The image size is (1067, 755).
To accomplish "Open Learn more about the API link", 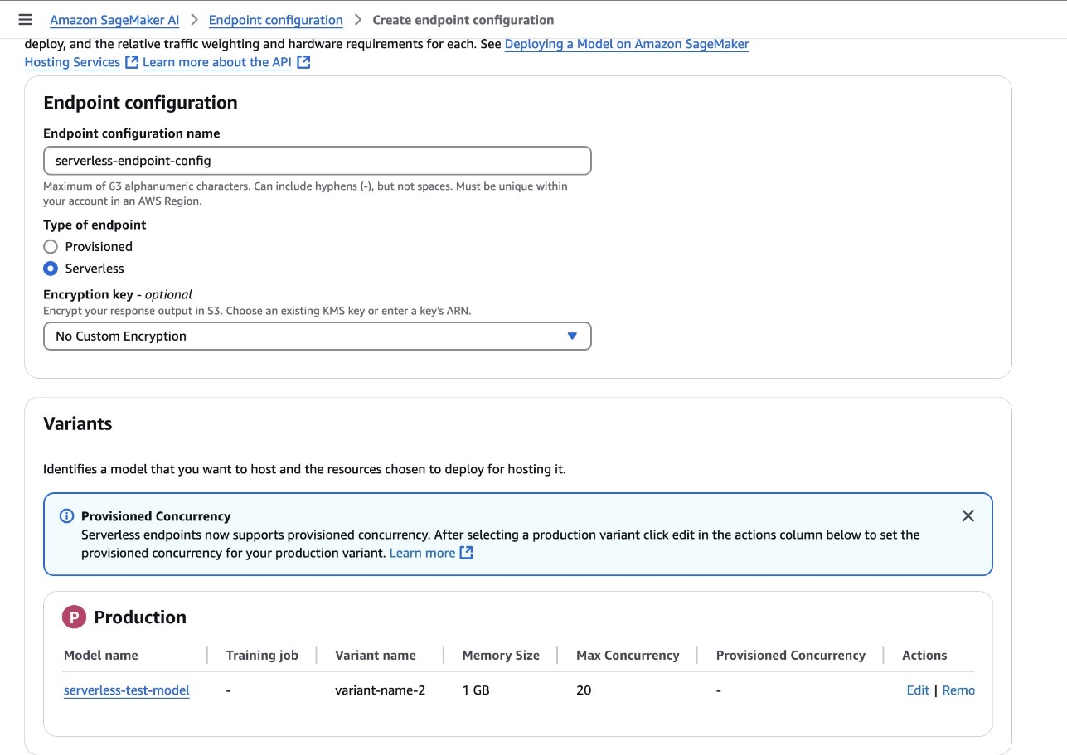I will (217, 62).
